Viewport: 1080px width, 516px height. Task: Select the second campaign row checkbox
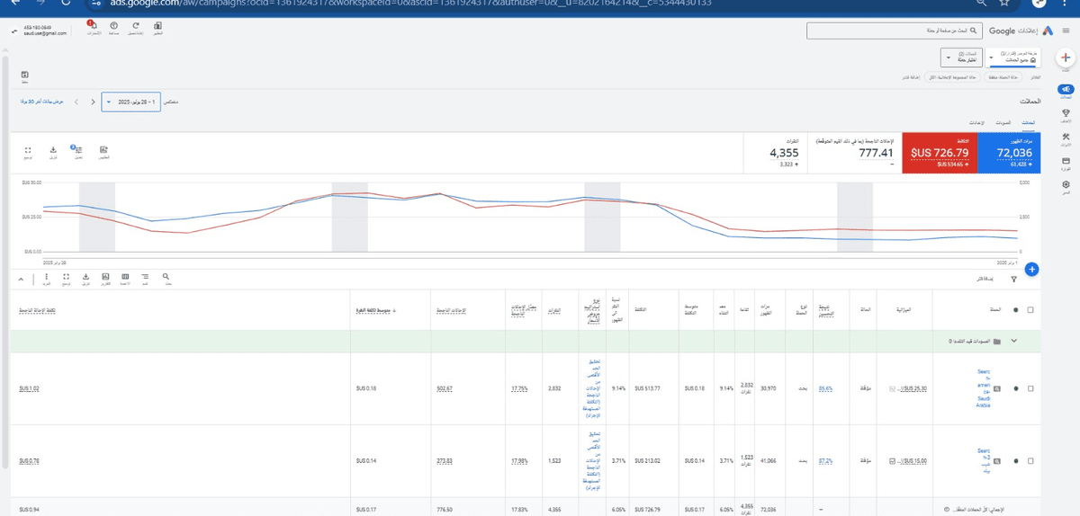(1030, 461)
